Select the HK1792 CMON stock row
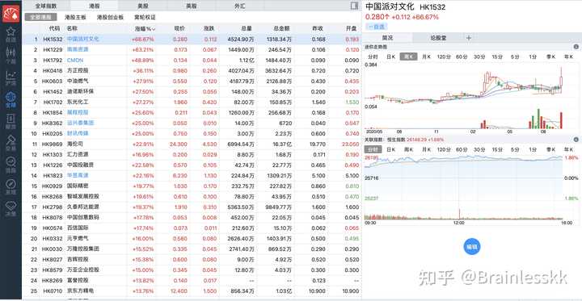 [192, 60]
